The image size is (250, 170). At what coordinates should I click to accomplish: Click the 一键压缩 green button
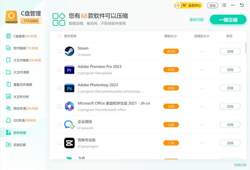coord(228,20)
